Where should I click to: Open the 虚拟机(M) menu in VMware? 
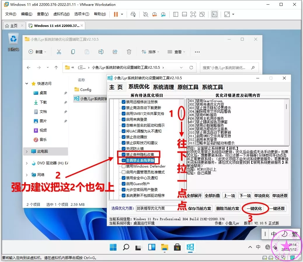point(61,14)
